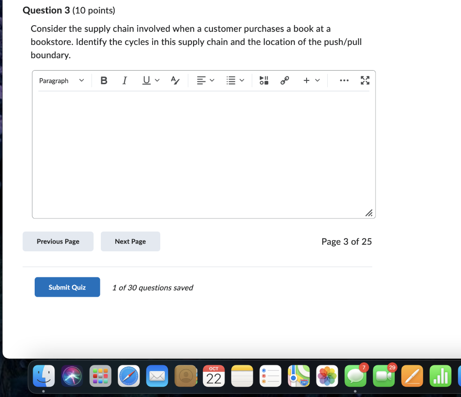Grab the editor resize handle
The height and width of the screenshot is (397, 461).
click(369, 213)
